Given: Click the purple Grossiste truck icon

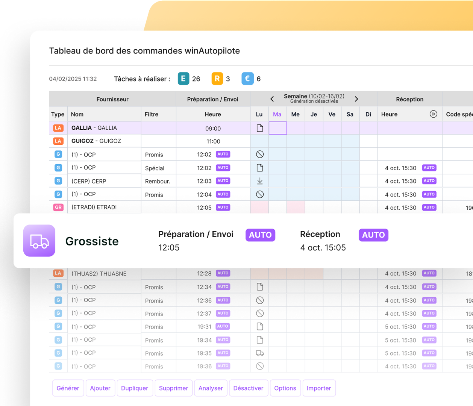Looking at the screenshot, I should [x=39, y=241].
